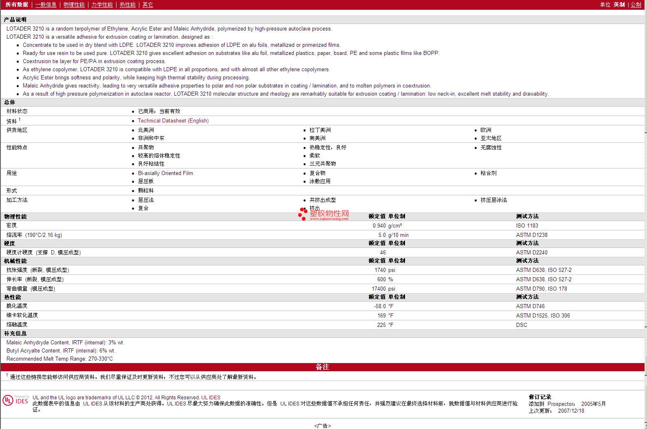Image resolution: width=647 pixels, height=429 pixels.
Task: Select the 供货地区 row label
Action: pyautogui.click(x=17, y=130)
